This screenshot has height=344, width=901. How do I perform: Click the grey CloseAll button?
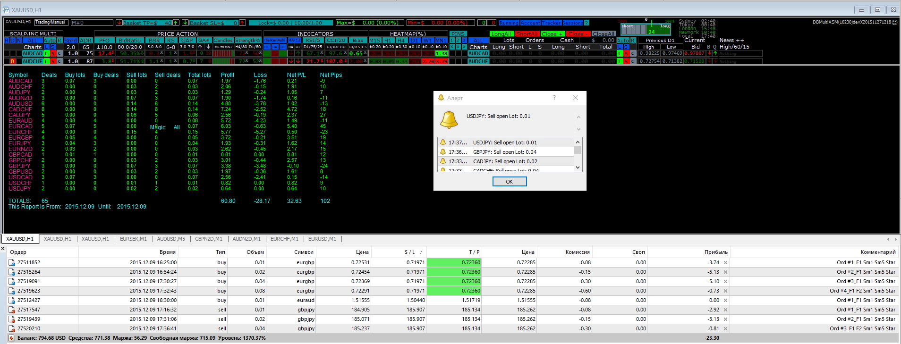click(x=603, y=34)
